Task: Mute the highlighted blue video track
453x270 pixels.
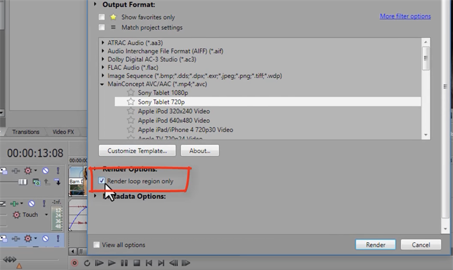Action: tap(45, 238)
